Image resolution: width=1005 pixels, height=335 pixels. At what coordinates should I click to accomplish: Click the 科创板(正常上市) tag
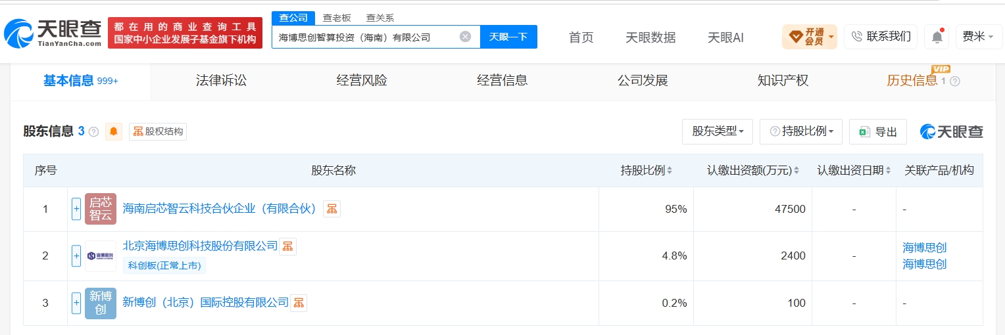point(164,265)
